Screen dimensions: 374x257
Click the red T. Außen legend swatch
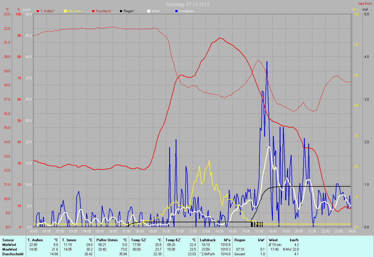37,11
